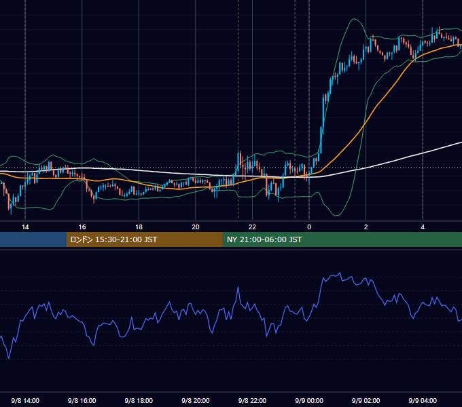Image resolution: width=462 pixels, height=407 pixels.
Task: Click the 9/8 16:00 date label
Action: pos(82,400)
